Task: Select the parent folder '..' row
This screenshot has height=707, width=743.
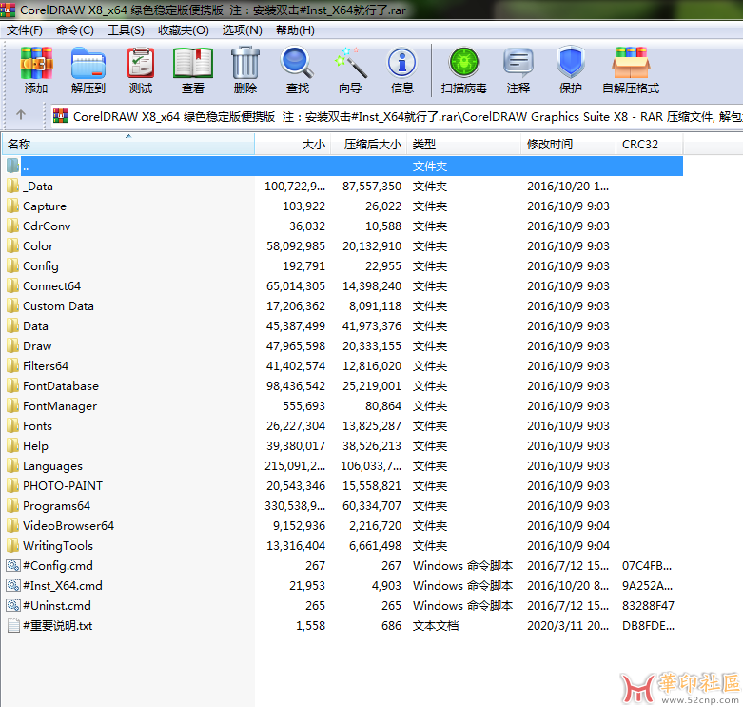Action: (x=352, y=166)
